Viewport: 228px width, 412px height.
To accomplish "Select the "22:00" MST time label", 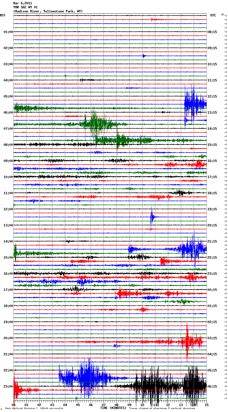I will pos(8,370).
